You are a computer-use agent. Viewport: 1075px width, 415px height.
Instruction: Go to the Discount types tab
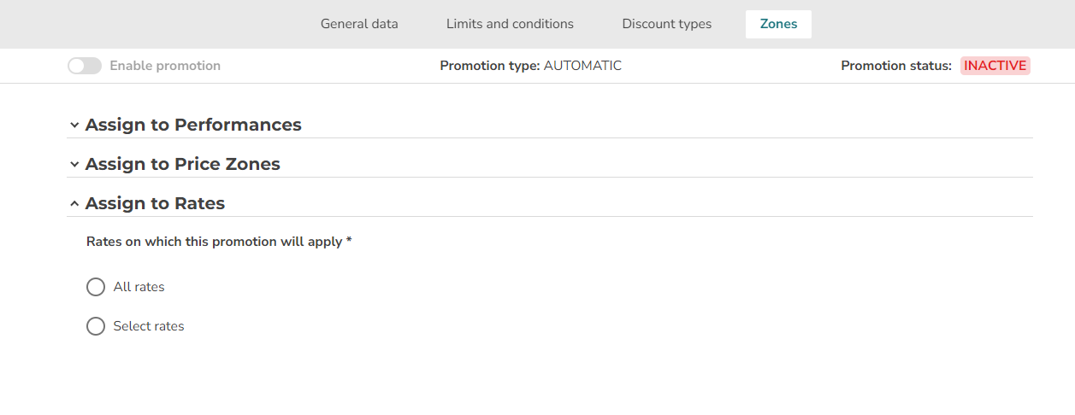point(667,24)
